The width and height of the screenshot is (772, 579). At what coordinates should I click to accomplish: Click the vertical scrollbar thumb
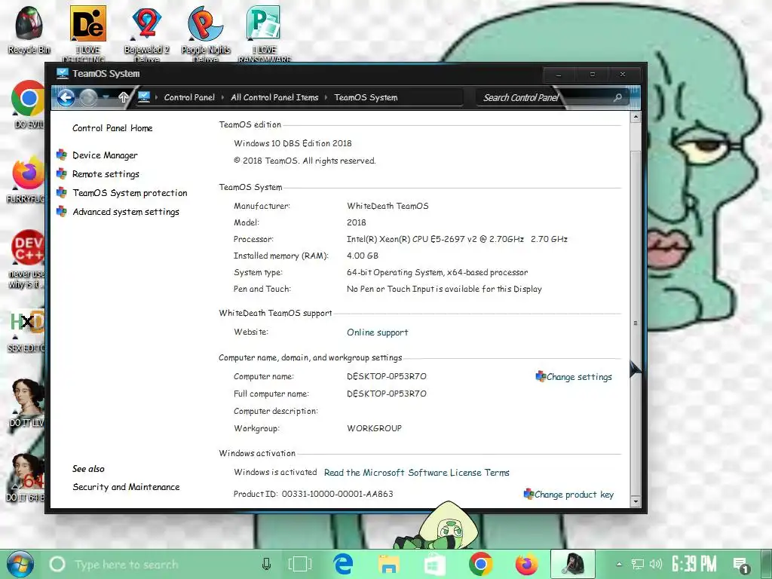click(x=636, y=323)
